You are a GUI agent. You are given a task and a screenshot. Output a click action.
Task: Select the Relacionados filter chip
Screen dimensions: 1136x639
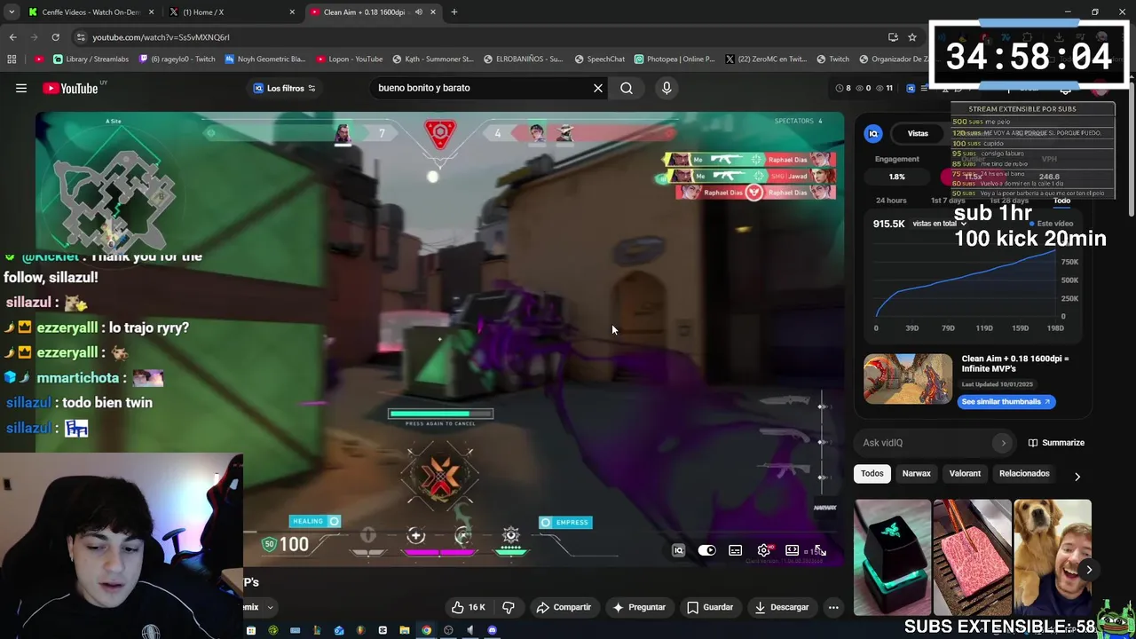point(1024,474)
